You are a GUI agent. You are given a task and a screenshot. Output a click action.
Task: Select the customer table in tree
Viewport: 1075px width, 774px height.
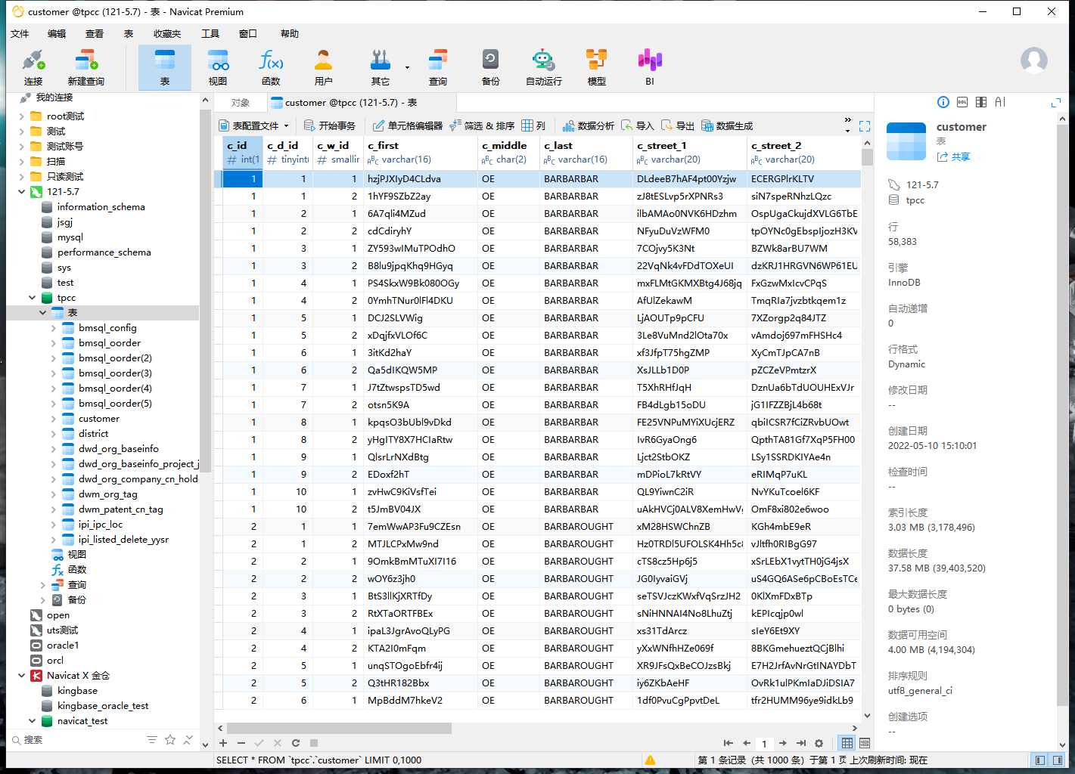[99, 419]
